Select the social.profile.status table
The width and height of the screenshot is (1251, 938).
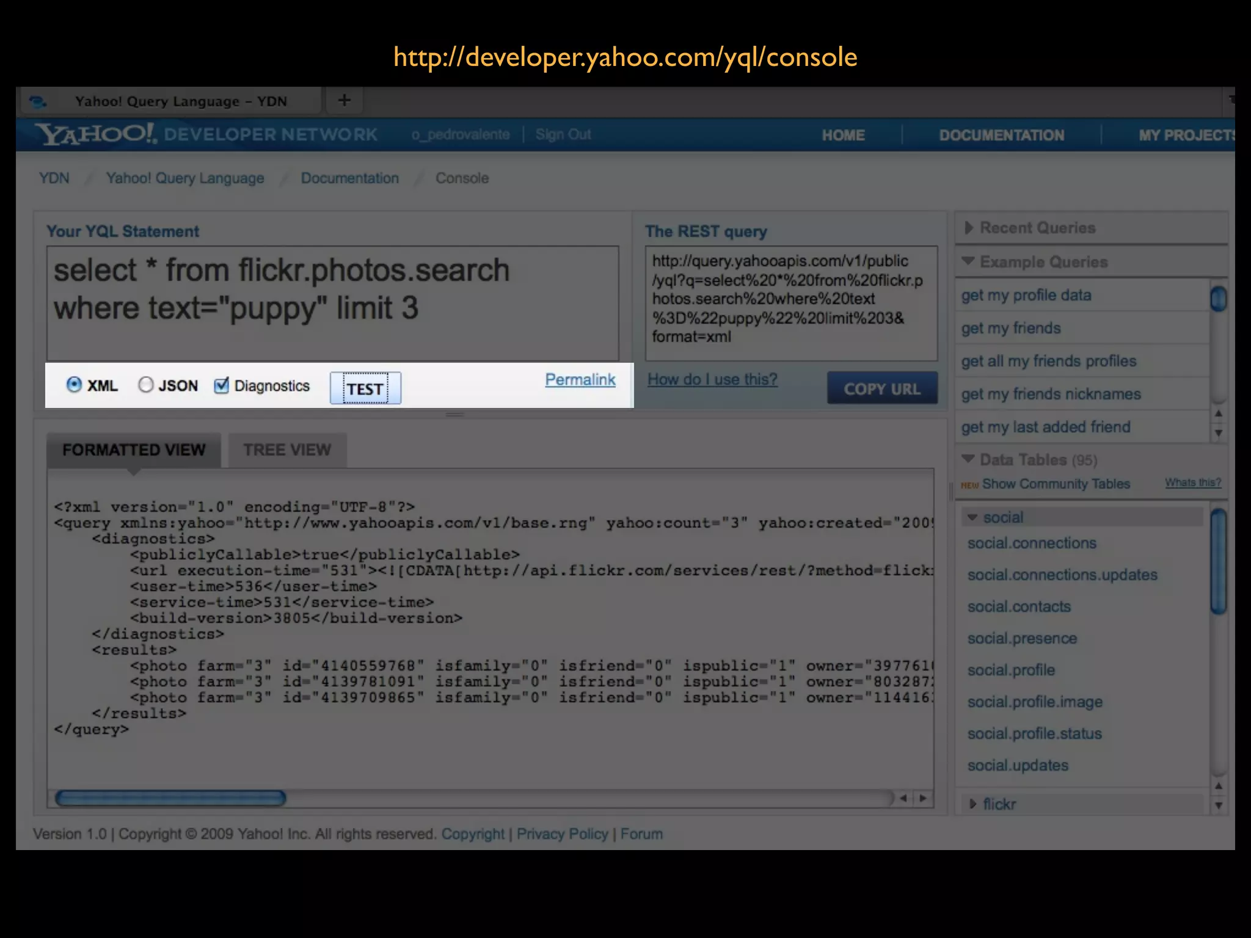pyautogui.click(x=1034, y=733)
